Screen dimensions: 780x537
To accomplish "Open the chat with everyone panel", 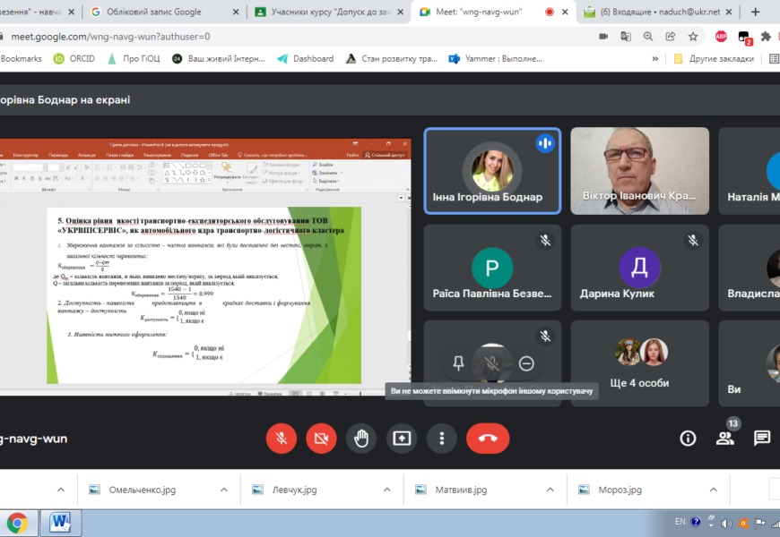I will tap(761, 438).
